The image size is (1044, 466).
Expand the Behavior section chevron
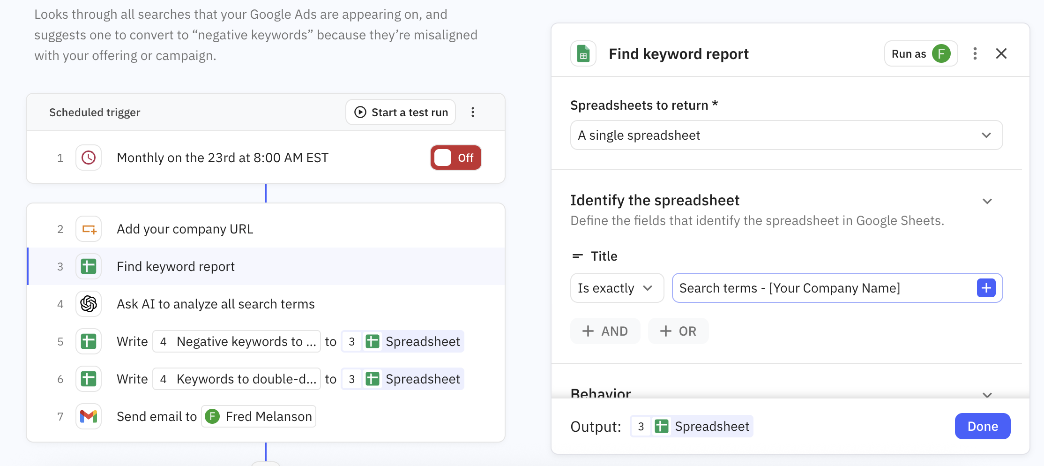pos(987,394)
